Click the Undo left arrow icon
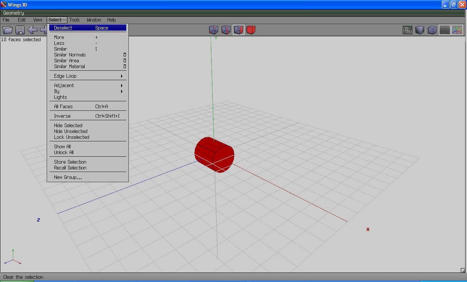 (x=32, y=30)
